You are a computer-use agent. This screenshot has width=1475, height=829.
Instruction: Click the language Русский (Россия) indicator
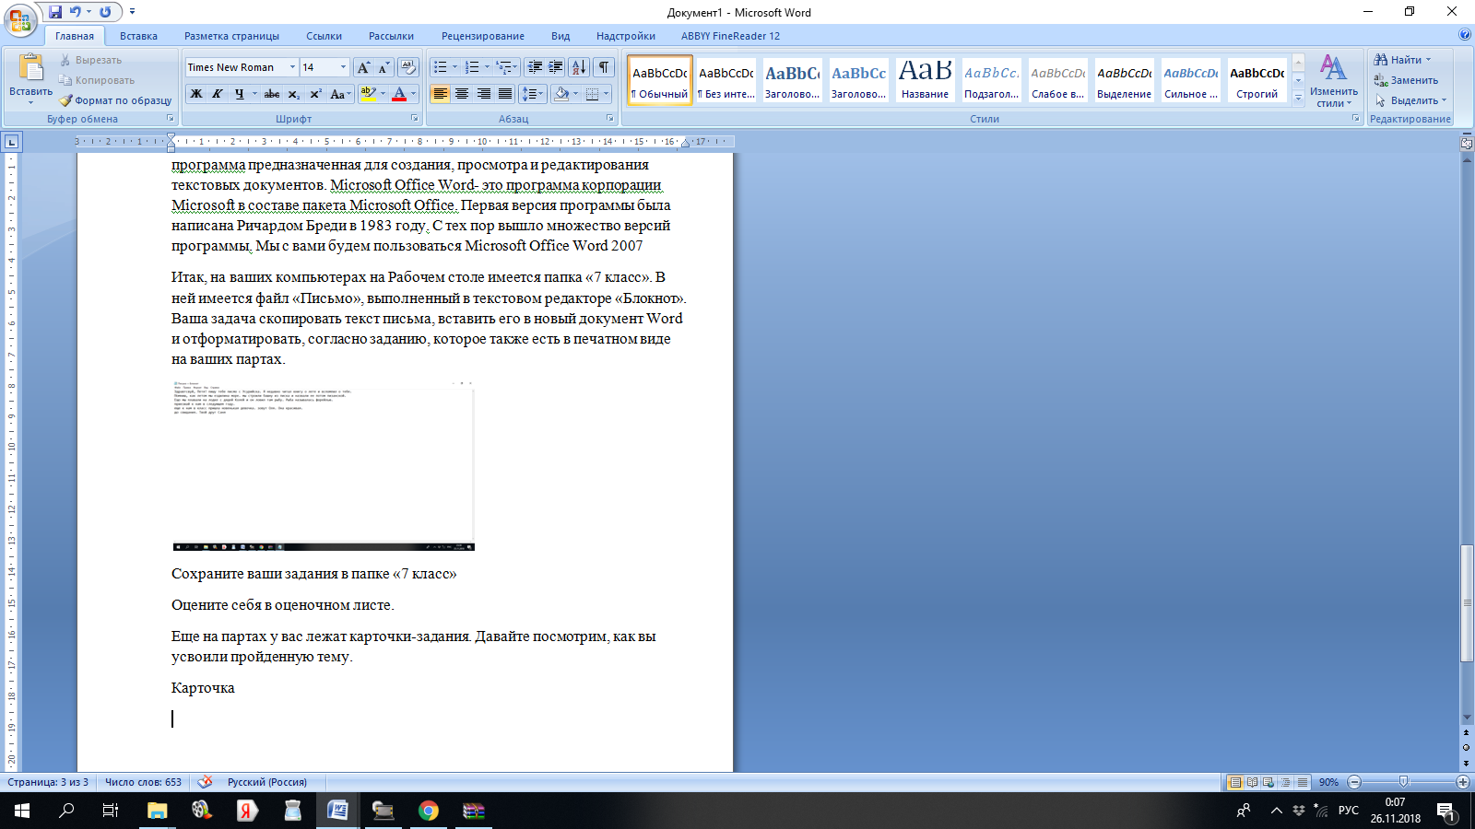(x=267, y=782)
